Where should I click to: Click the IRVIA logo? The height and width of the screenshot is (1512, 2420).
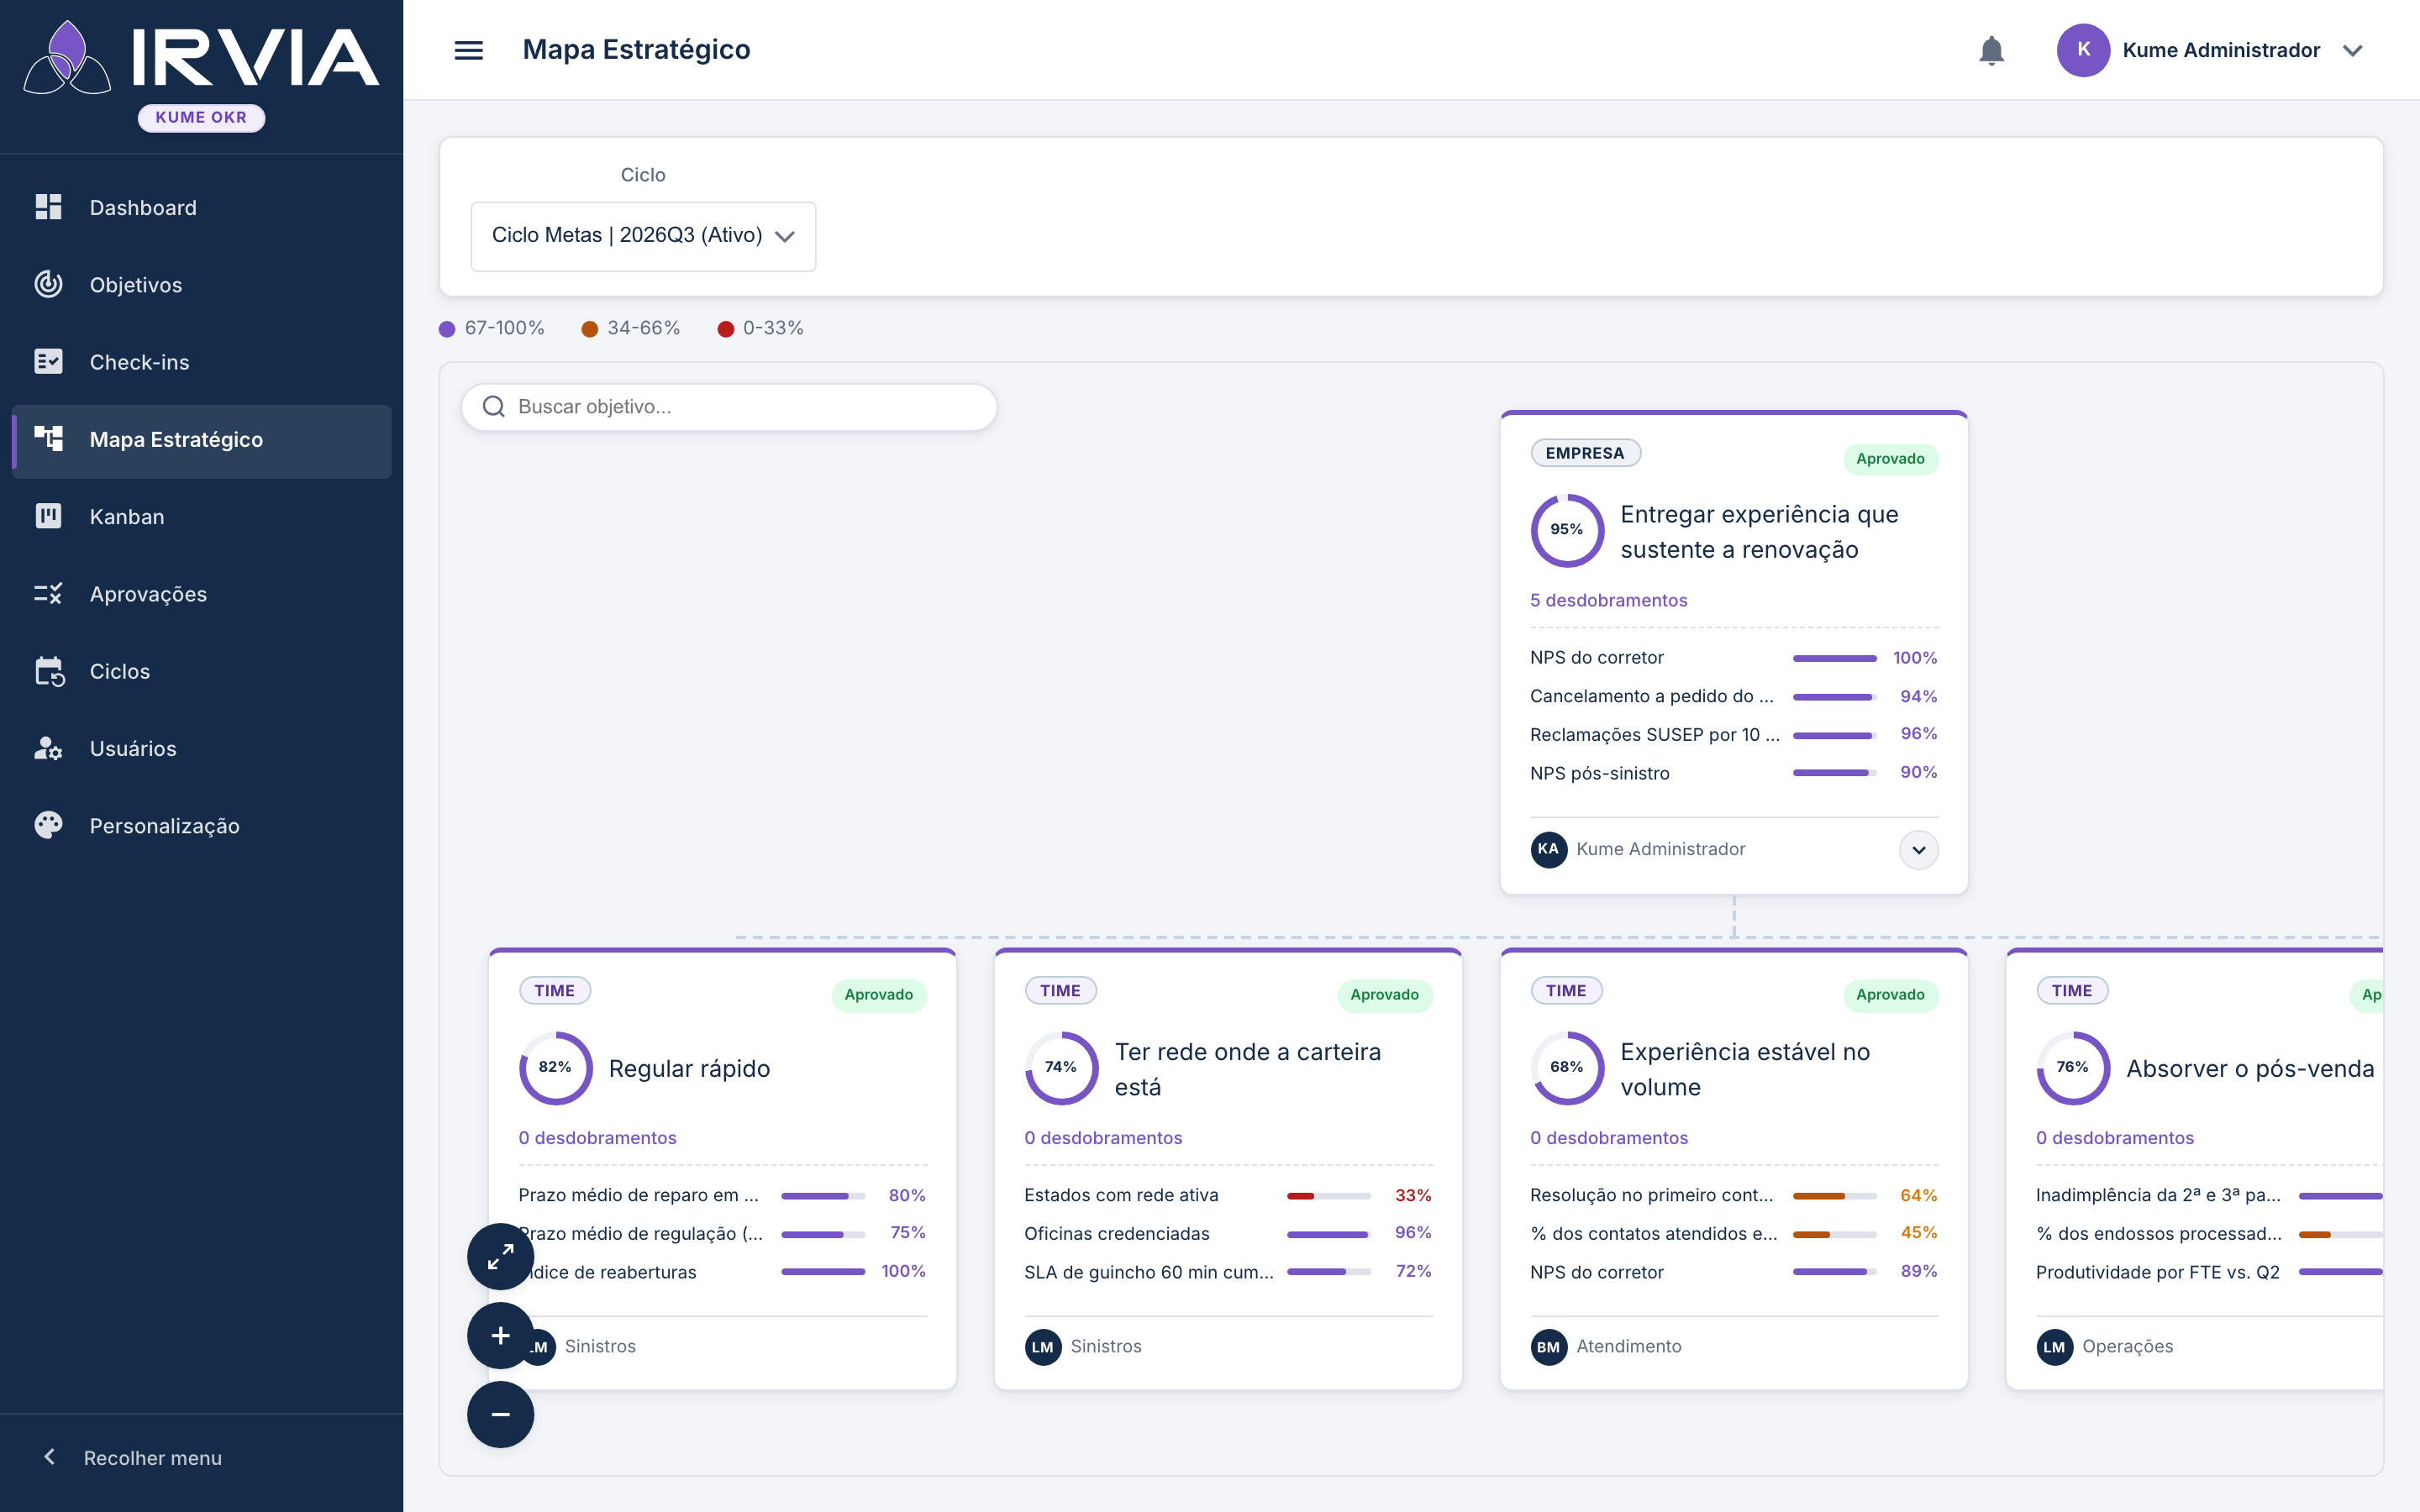[202, 58]
